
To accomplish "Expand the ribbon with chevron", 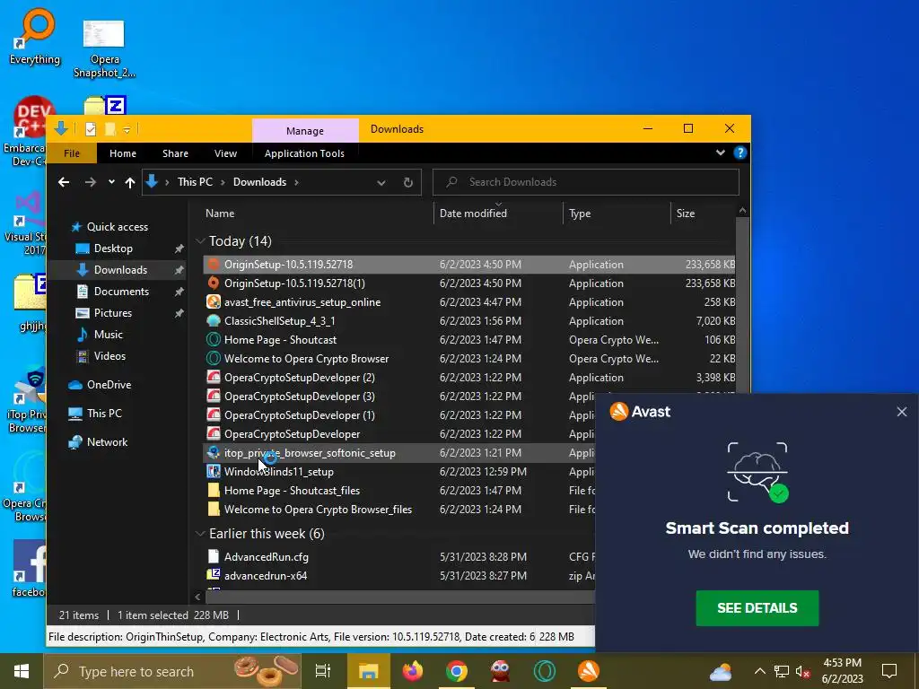I will click(x=721, y=153).
